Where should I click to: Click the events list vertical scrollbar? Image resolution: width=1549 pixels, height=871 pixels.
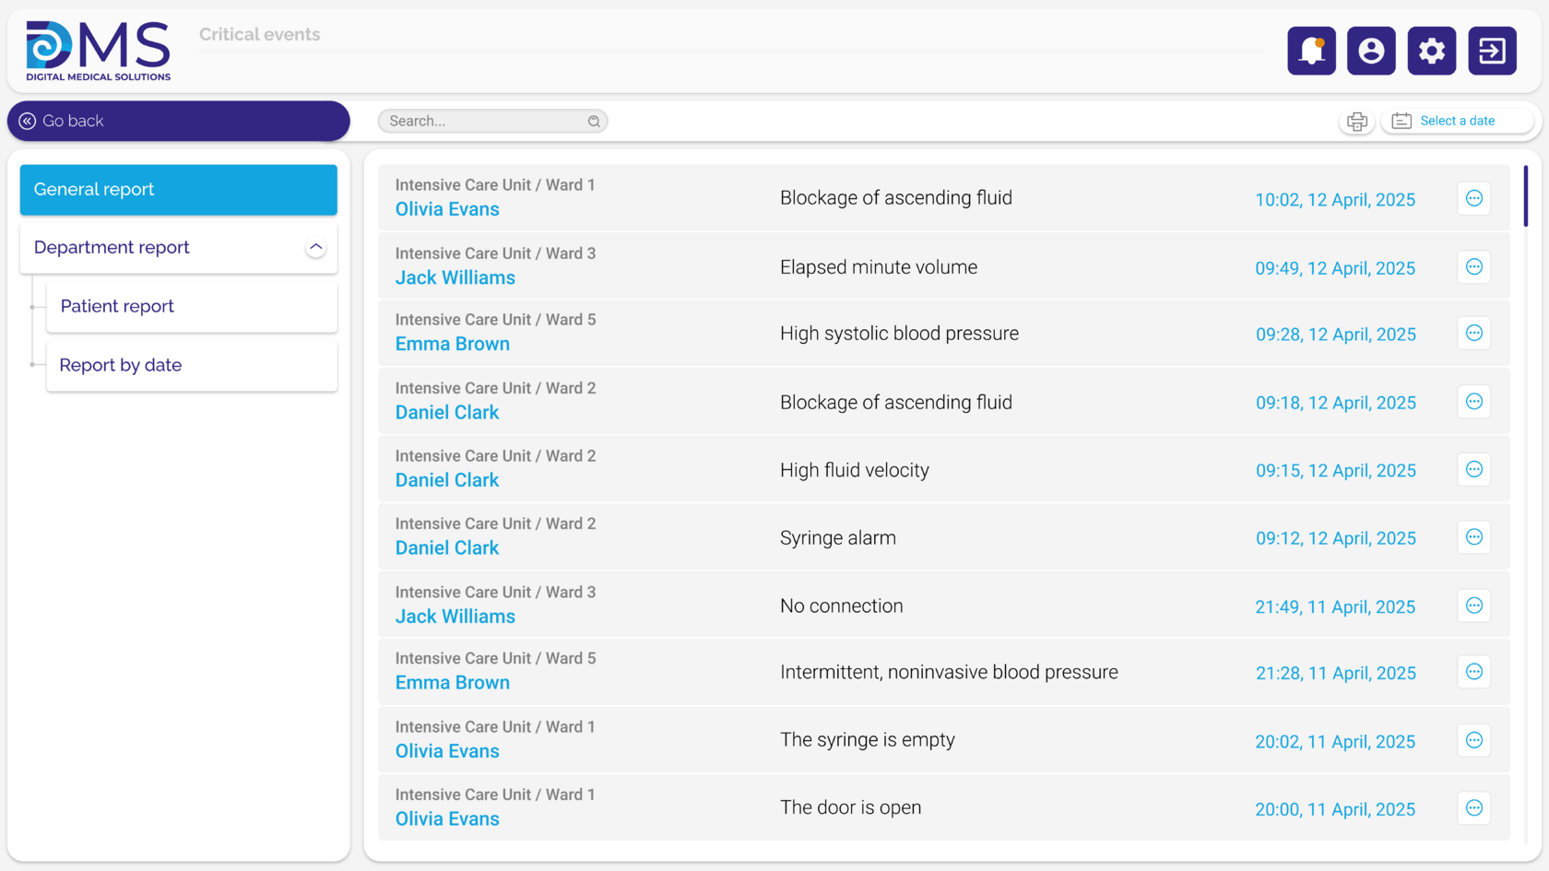tap(1526, 196)
